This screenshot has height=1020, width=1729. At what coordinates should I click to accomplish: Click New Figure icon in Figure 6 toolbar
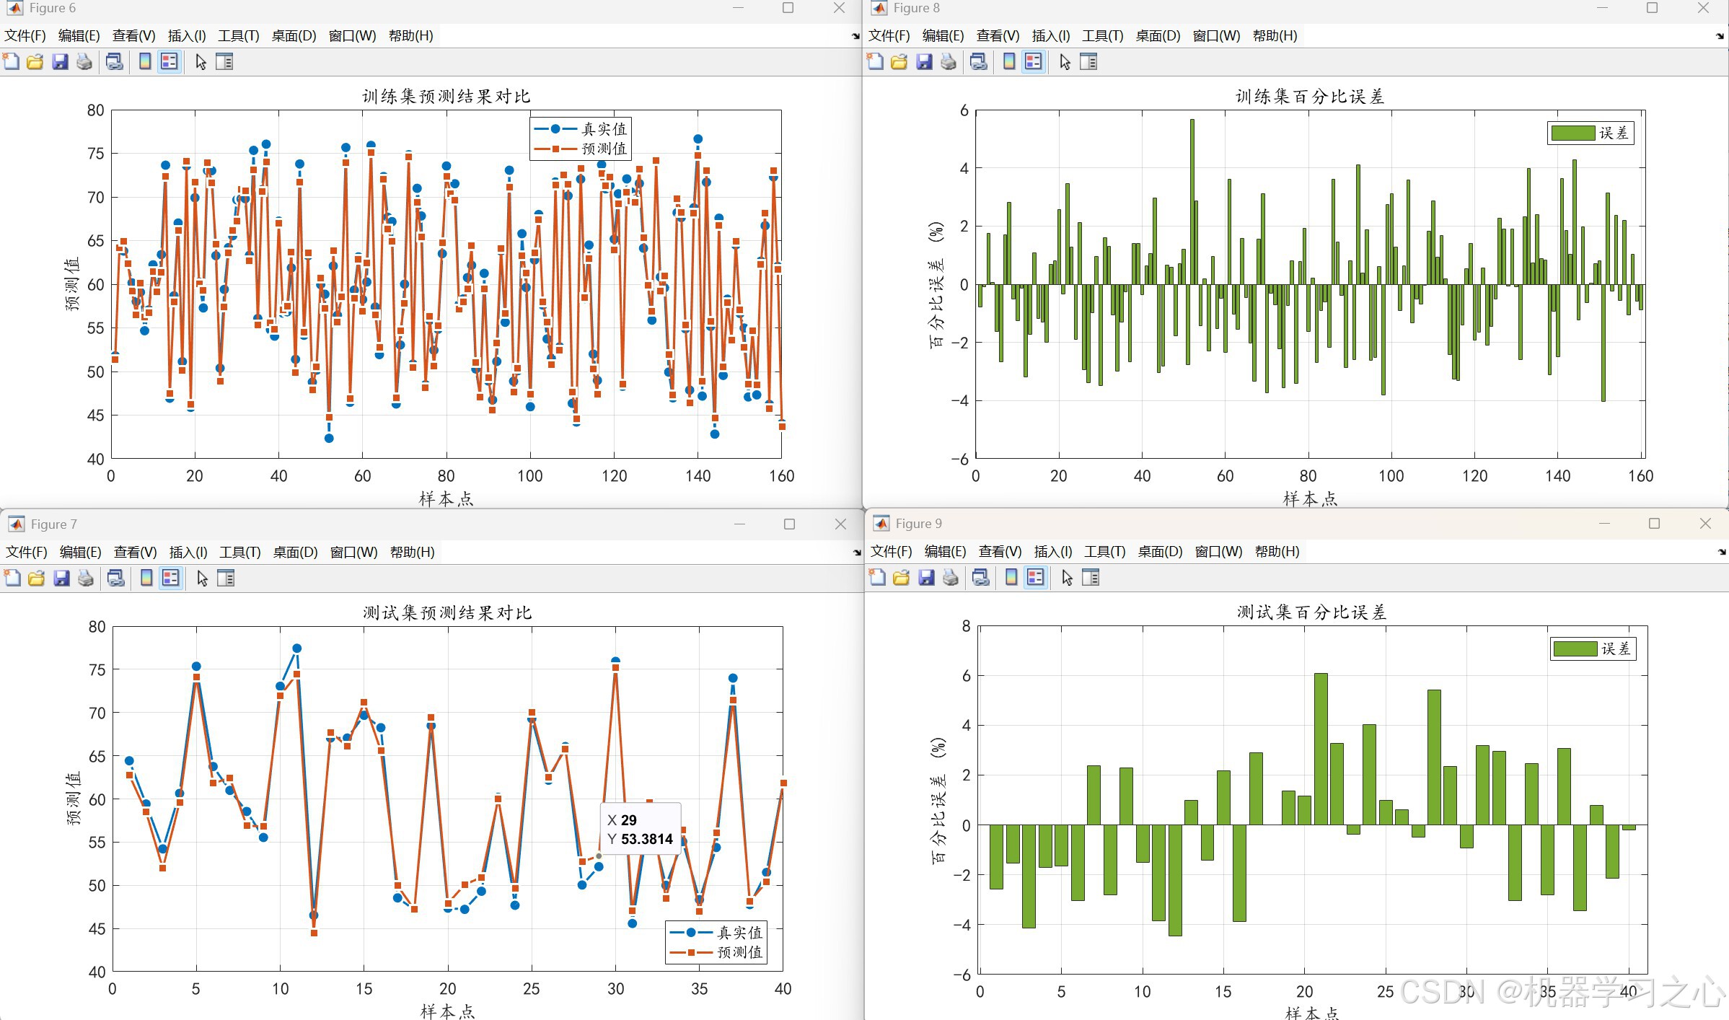(12, 62)
